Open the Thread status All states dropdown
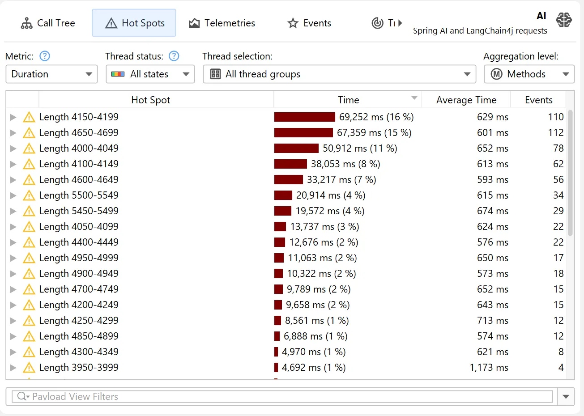The height and width of the screenshot is (416, 584). 150,74
